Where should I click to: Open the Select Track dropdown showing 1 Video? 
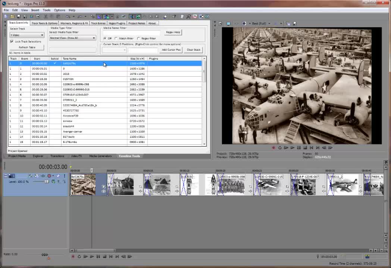[x=27, y=35]
